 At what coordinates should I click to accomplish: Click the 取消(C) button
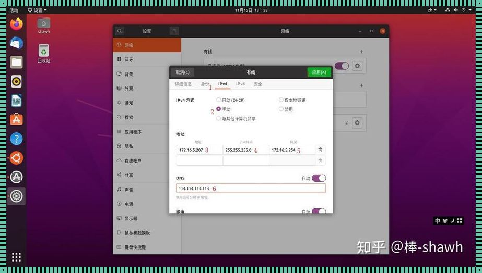pyautogui.click(x=183, y=72)
